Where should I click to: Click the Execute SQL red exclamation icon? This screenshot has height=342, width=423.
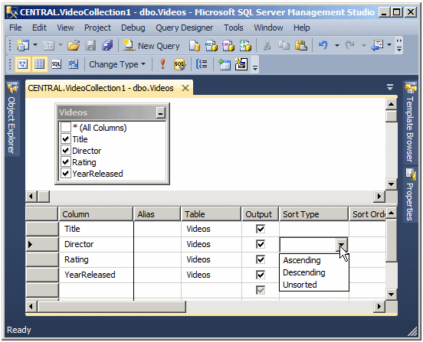tap(162, 64)
